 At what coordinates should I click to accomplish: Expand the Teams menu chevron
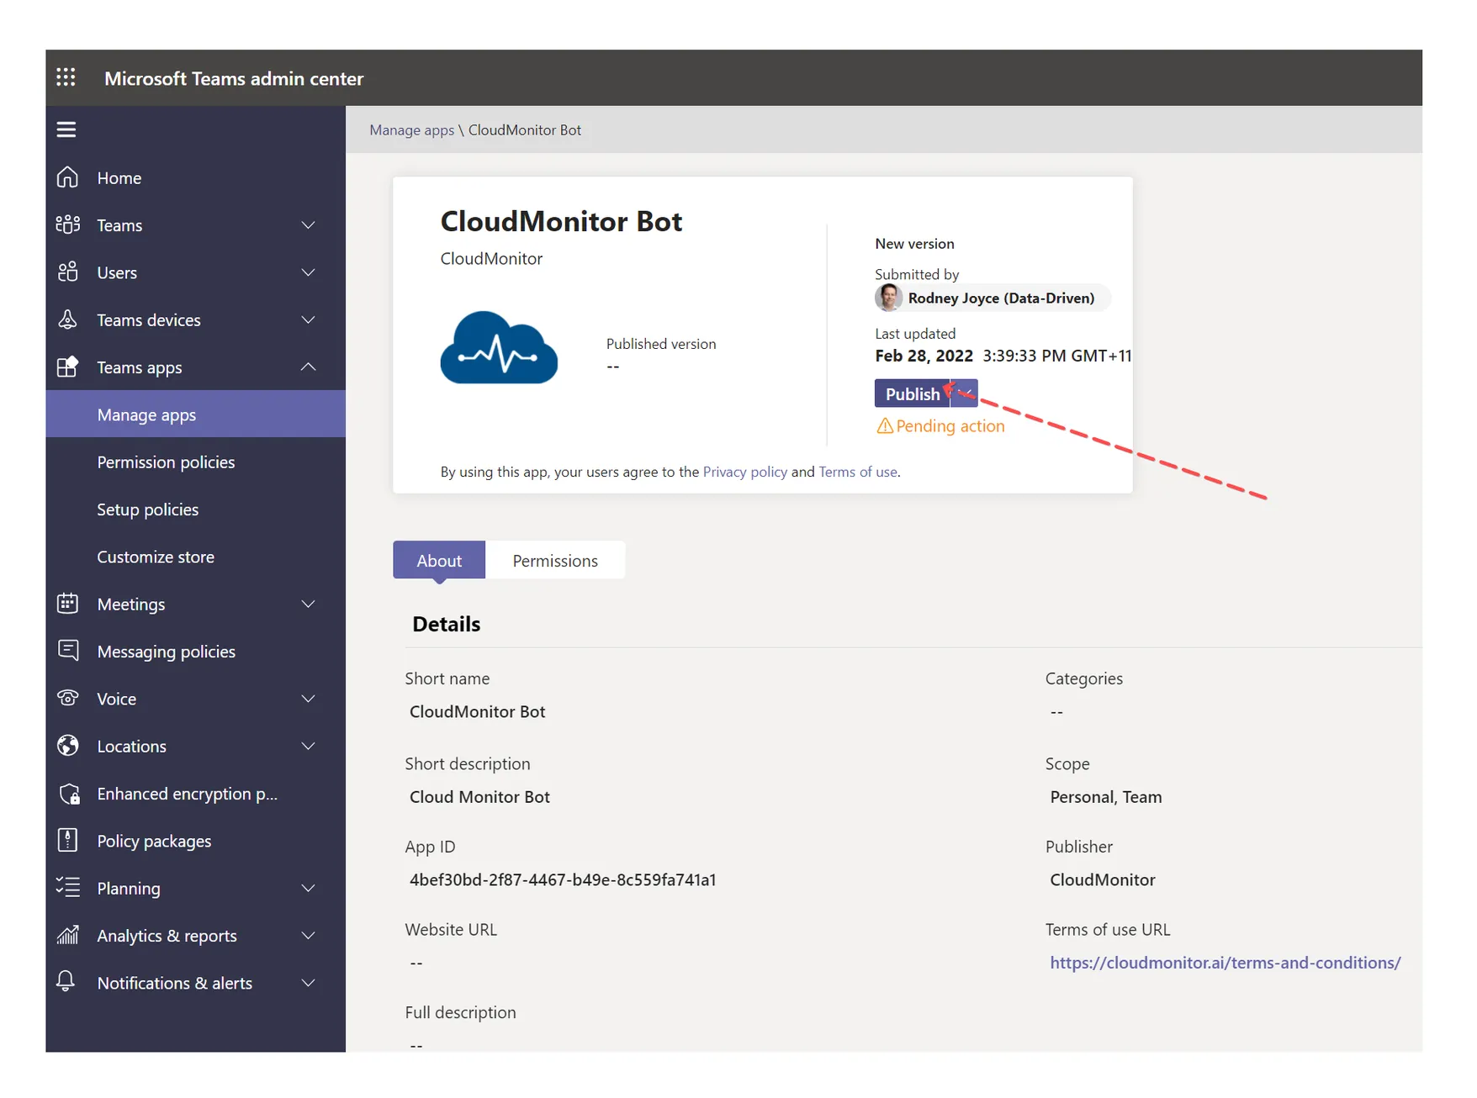click(x=309, y=225)
